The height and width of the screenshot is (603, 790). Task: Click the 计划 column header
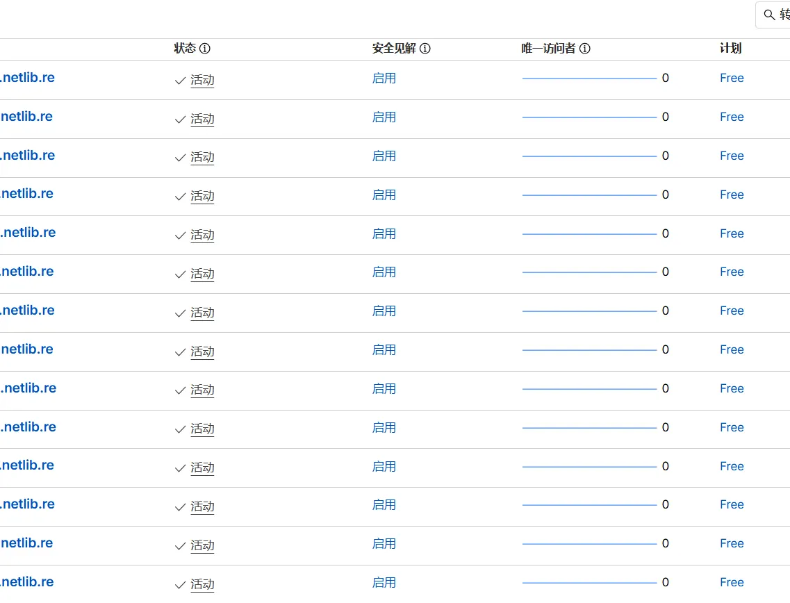point(730,49)
